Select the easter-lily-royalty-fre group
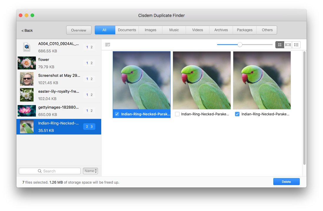Viewport: 323px width, 211px height. point(59,95)
